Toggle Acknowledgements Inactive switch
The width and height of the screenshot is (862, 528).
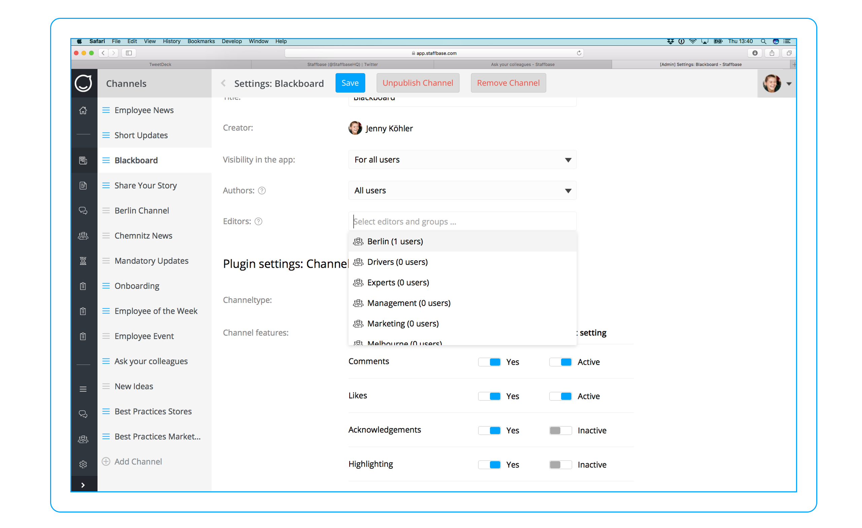[x=561, y=431]
